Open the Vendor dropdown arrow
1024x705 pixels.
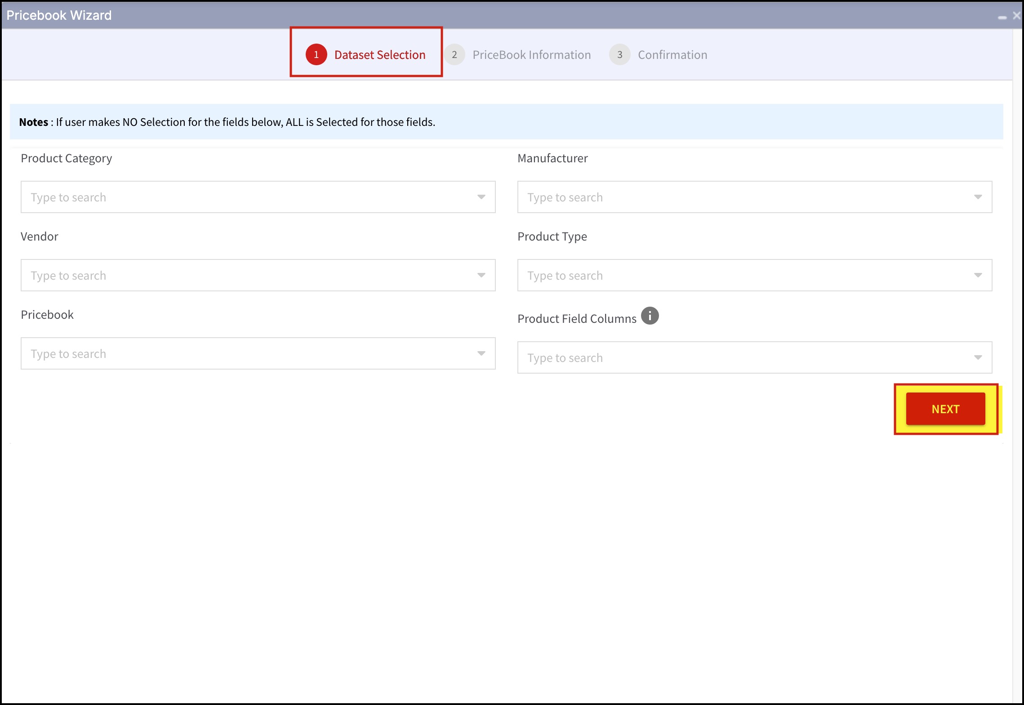pyautogui.click(x=481, y=275)
